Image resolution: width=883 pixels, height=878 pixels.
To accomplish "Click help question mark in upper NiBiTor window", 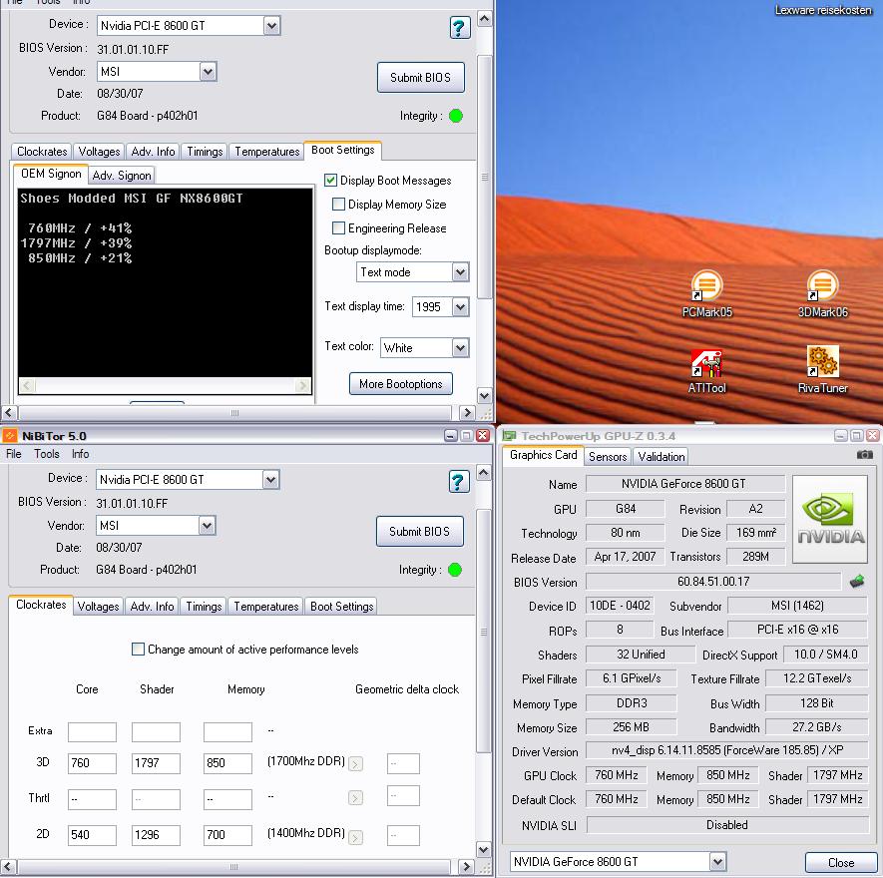I will [460, 28].
